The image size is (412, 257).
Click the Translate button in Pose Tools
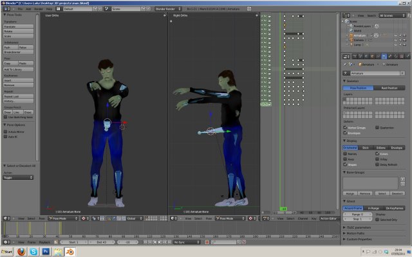click(x=19, y=26)
